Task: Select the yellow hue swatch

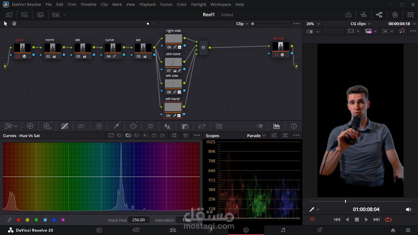Action: tap(27, 220)
